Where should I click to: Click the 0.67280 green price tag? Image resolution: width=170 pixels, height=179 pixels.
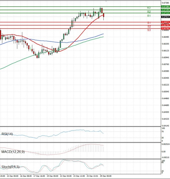(165, 6)
